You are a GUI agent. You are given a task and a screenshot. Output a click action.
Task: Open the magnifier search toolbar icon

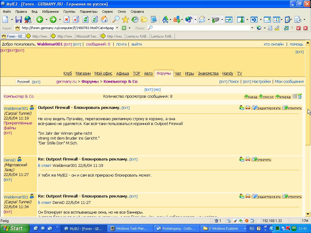coord(116,19)
